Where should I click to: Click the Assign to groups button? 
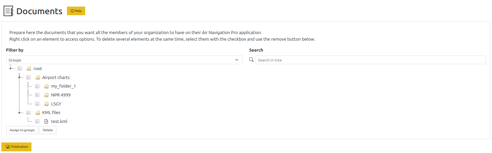click(x=22, y=130)
